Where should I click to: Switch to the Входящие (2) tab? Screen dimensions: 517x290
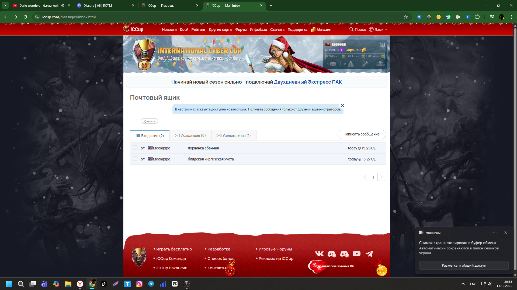pyautogui.click(x=150, y=135)
